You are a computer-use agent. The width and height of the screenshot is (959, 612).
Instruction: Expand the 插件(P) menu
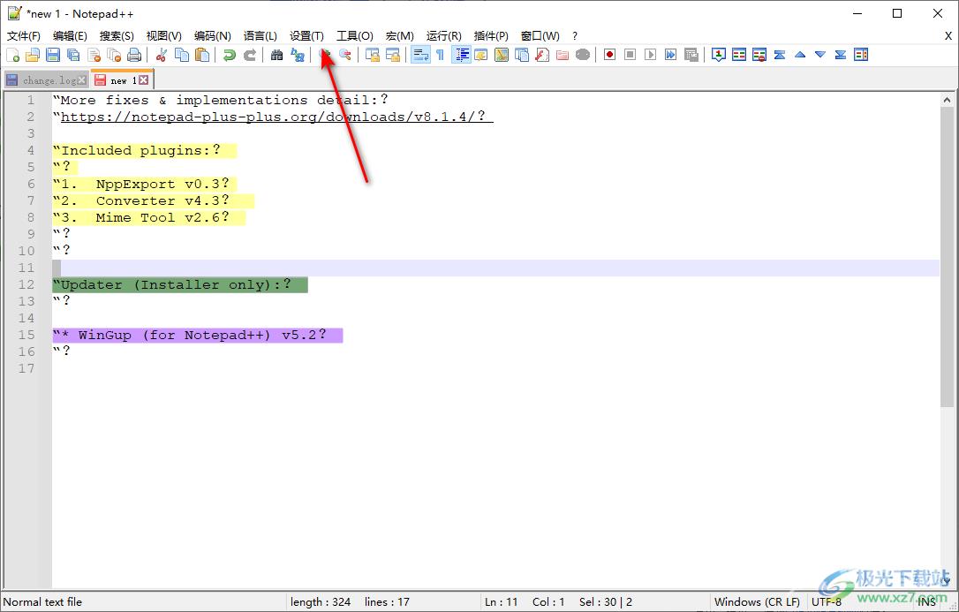click(491, 36)
